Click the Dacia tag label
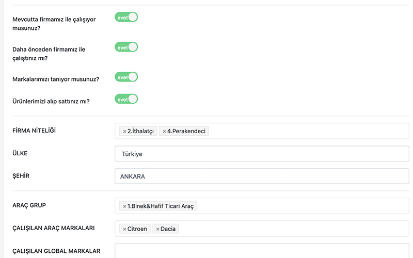Screen dimensions: 413x258 168,229
